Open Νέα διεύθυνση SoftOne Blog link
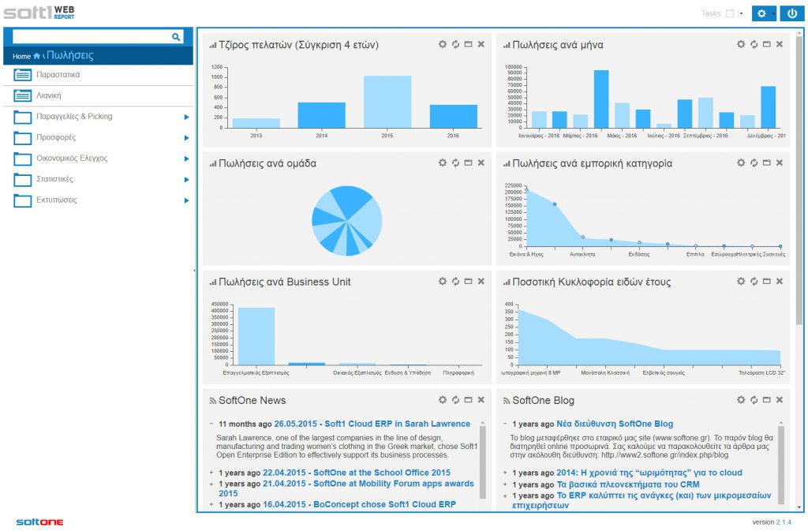The image size is (808, 531). pos(615,424)
